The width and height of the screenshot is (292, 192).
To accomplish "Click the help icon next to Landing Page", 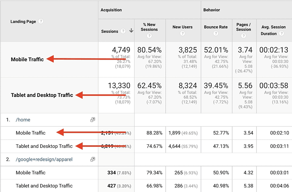I will point(41,22).
